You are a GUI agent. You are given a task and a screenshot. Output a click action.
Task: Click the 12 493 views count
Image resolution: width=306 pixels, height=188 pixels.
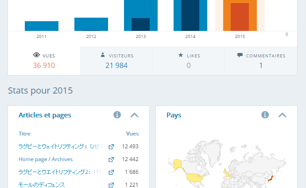pos(130,147)
